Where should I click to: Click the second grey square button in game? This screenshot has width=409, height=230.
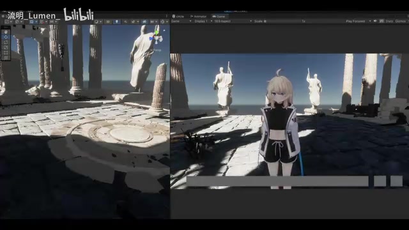396,181
